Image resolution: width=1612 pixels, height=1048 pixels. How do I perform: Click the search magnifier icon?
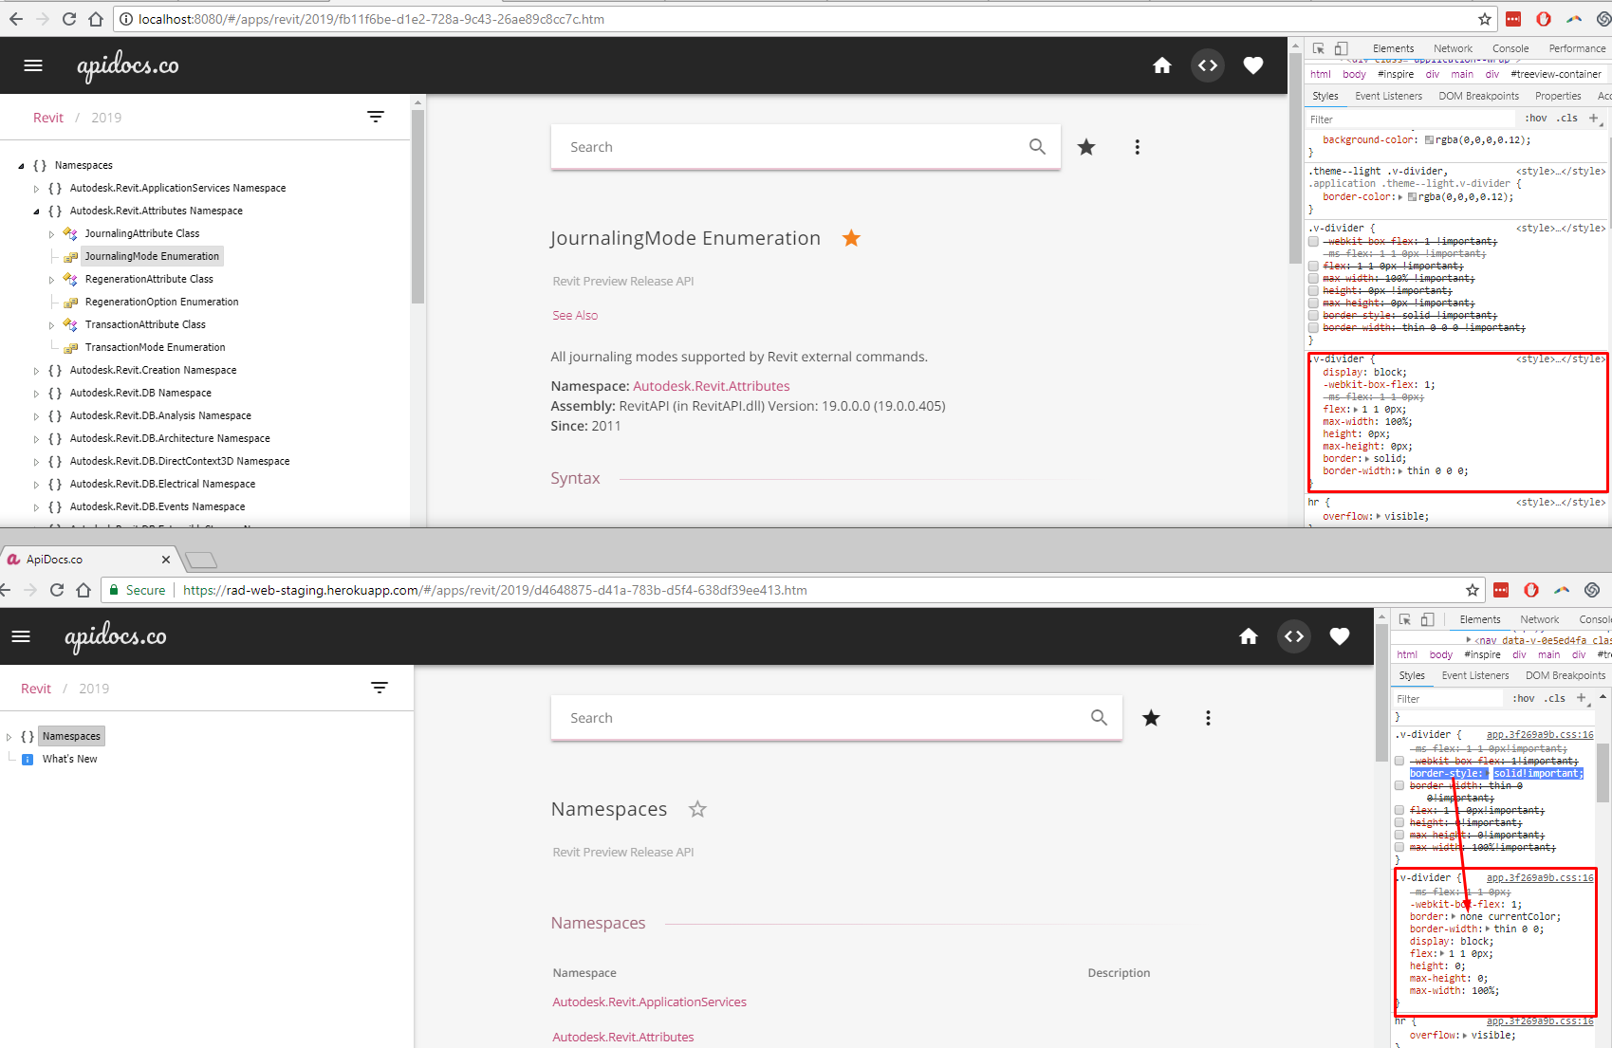coord(1036,146)
